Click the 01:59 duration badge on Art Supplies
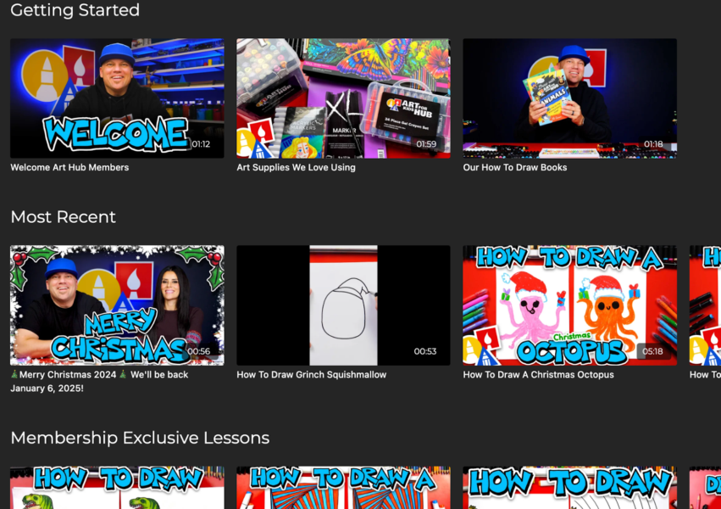This screenshot has width=721, height=509. (426, 144)
